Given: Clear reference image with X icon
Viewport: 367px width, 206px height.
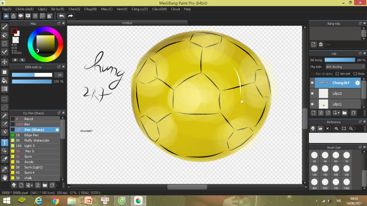Looking at the screenshot, I should 328,128.
